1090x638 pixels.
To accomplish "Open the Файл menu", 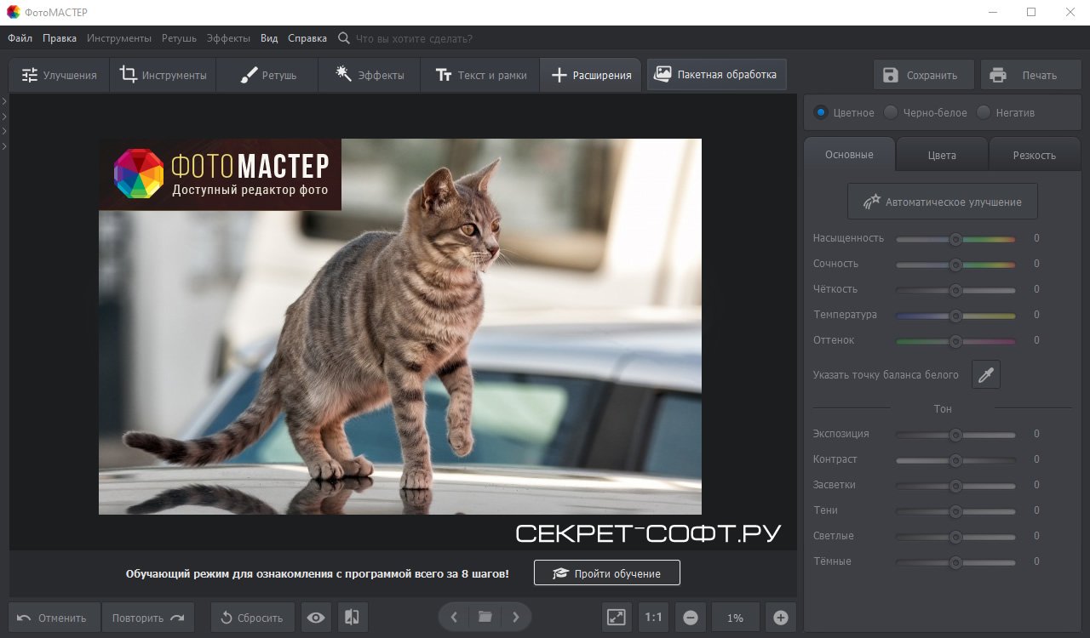I will [20, 38].
